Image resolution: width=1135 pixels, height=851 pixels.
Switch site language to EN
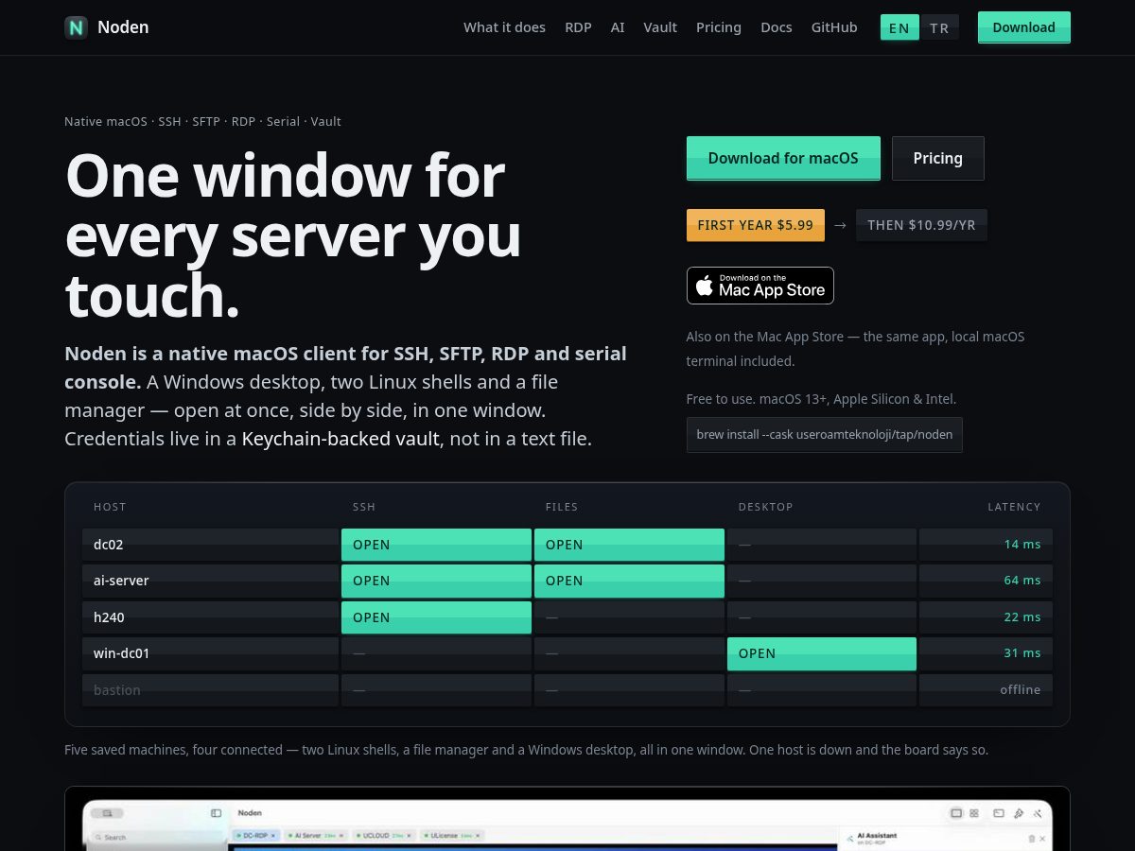pyautogui.click(x=899, y=27)
